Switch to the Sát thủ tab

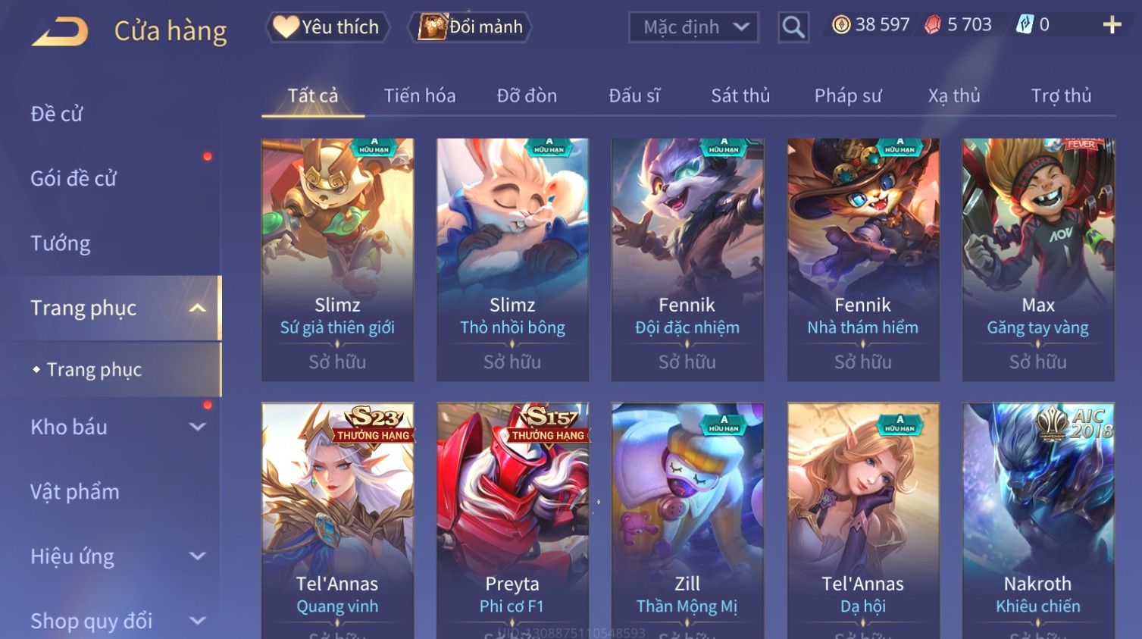point(740,96)
